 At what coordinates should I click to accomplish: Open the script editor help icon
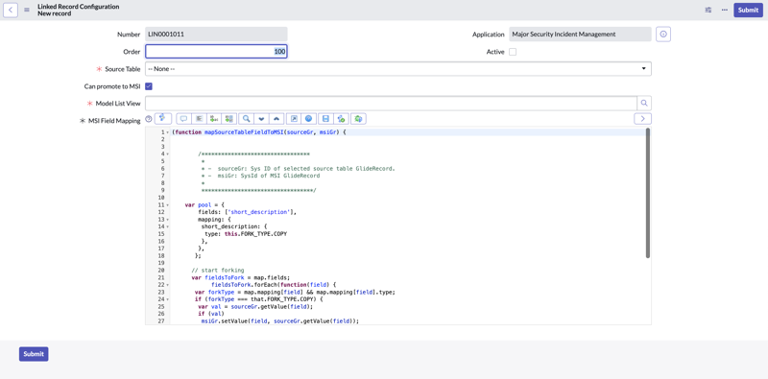coord(308,119)
